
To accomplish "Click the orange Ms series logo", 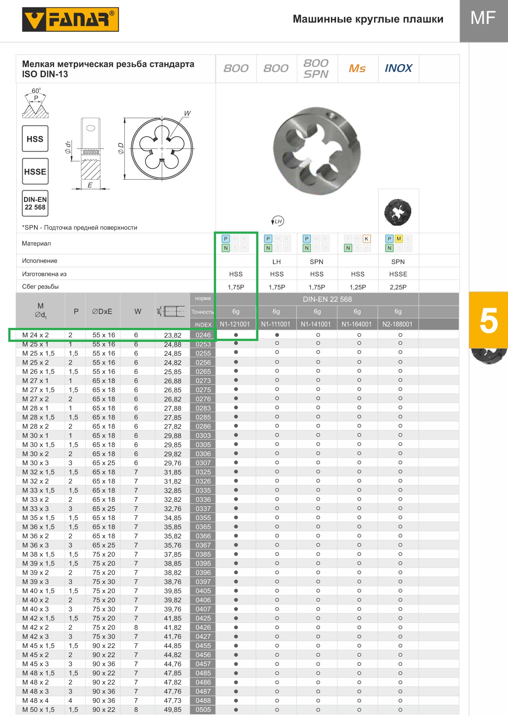I will point(357,68).
